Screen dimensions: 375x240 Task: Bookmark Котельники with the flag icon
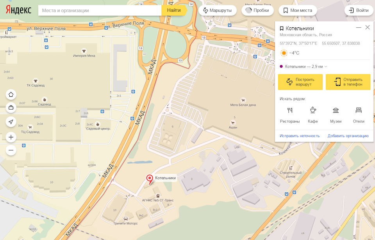[x=282, y=28]
